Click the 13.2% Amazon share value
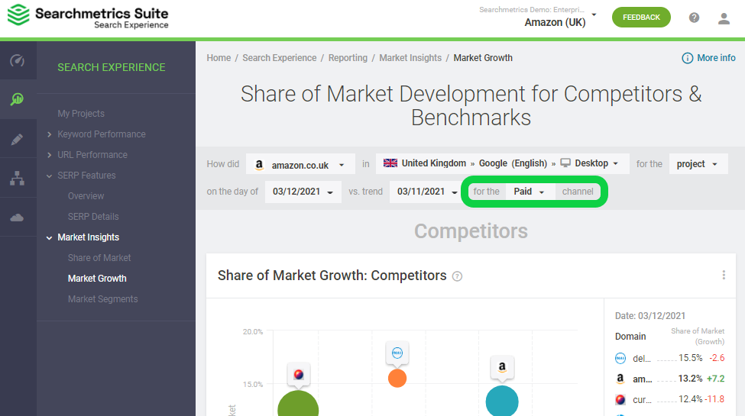Viewport: 745px width, 416px height. 690,379
